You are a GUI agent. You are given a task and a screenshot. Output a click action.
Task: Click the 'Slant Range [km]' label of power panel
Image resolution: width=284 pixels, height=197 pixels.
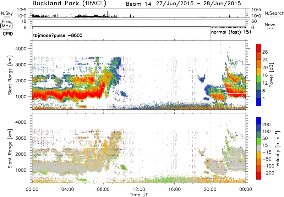tap(10, 75)
